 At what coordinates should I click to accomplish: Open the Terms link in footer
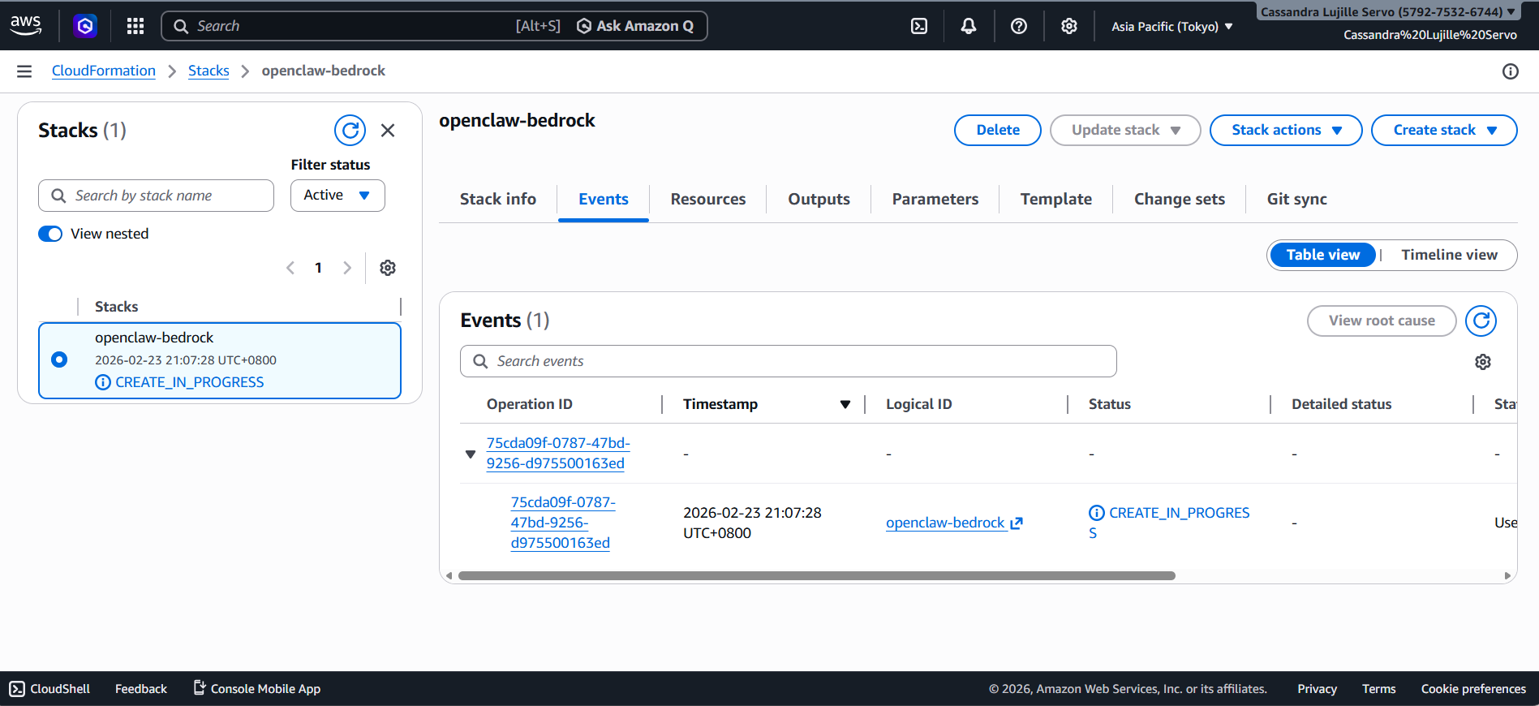(x=1378, y=689)
